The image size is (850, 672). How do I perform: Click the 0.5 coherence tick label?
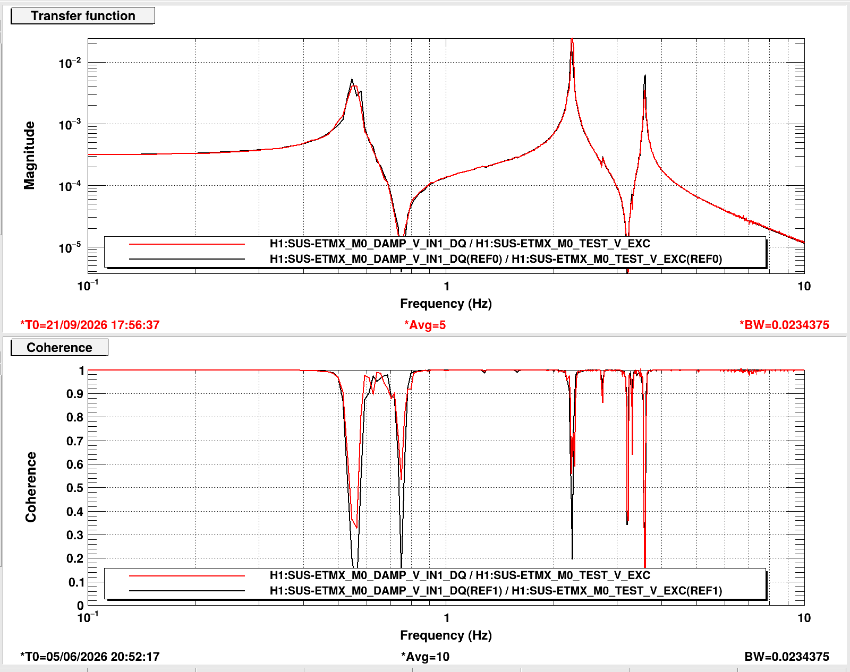tap(74, 488)
